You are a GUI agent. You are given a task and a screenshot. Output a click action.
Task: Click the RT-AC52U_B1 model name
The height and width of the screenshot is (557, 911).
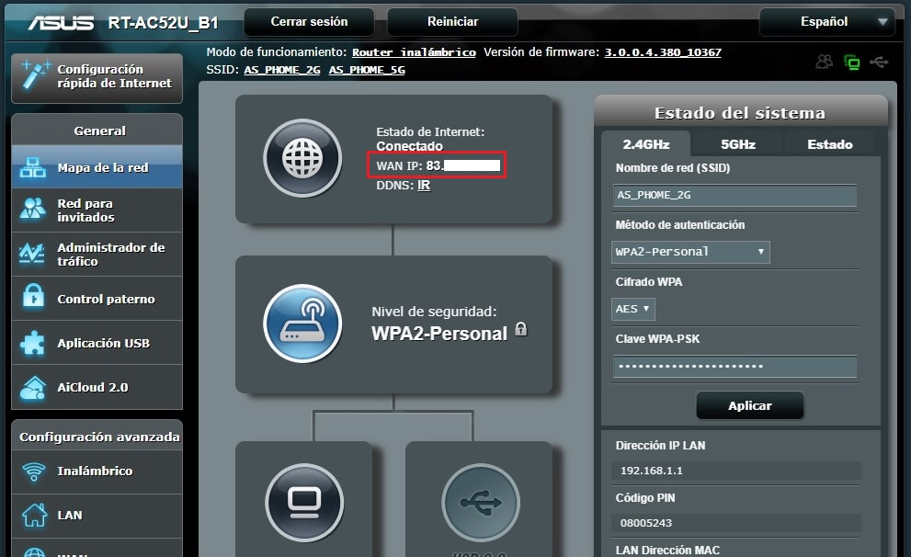pos(164,23)
